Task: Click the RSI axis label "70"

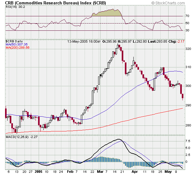Action: coord(187,16)
